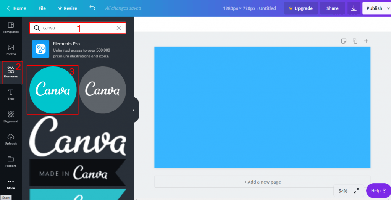Select the teal circle Canva logo

pos(53,90)
